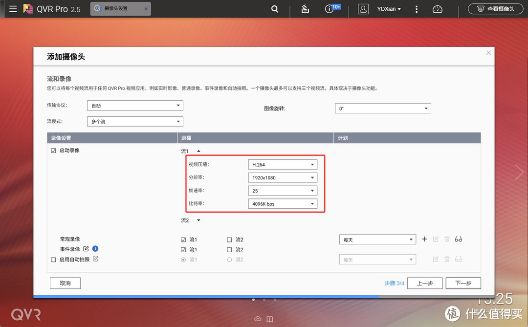Preview the 每天 schedule with the glasses icon
This screenshot has width=528, height=327.
click(458, 239)
